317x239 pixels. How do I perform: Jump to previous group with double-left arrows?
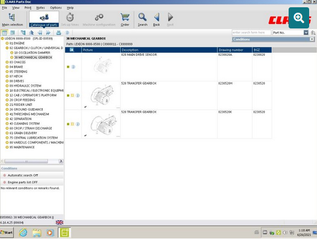click(x=40, y=33)
